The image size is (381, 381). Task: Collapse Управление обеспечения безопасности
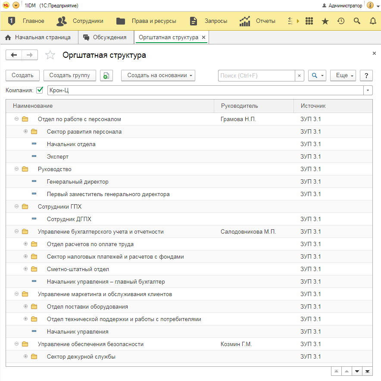[x=16, y=344]
